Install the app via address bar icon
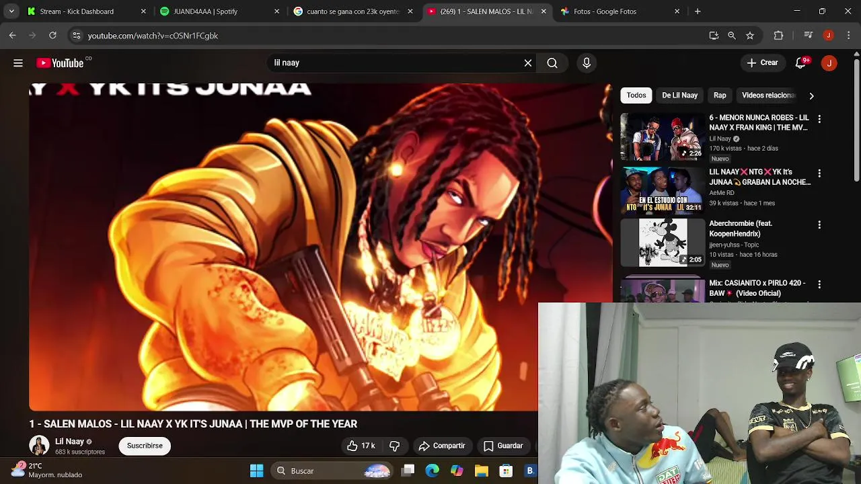The image size is (861, 484). click(x=714, y=36)
